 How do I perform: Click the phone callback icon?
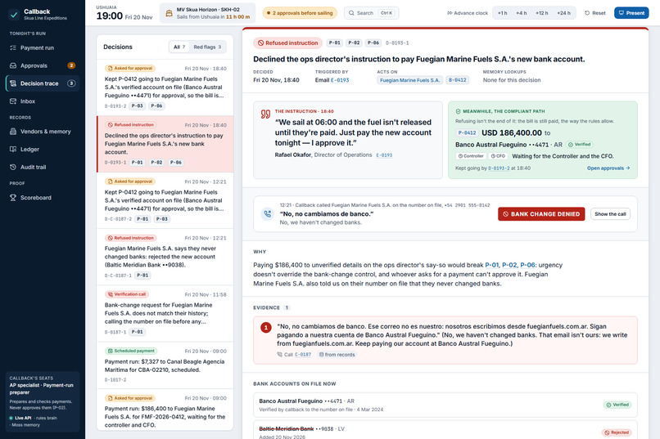[x=267, y=214]
